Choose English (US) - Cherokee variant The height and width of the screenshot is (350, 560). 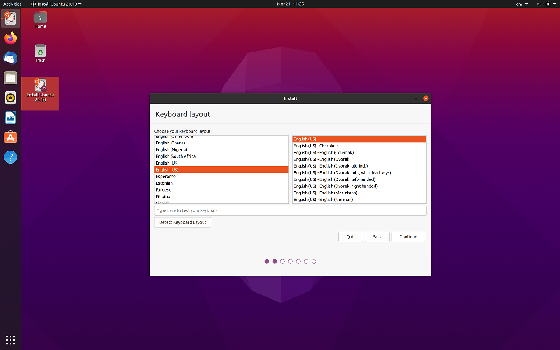click(x=359, y=146)
